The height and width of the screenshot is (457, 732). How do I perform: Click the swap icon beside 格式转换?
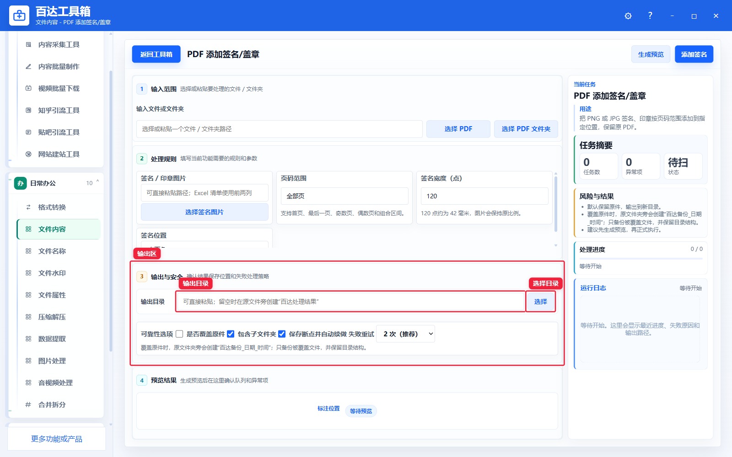28,207
